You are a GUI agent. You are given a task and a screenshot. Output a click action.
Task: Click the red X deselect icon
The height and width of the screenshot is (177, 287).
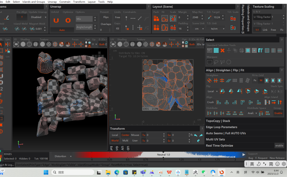coord(222,50)
